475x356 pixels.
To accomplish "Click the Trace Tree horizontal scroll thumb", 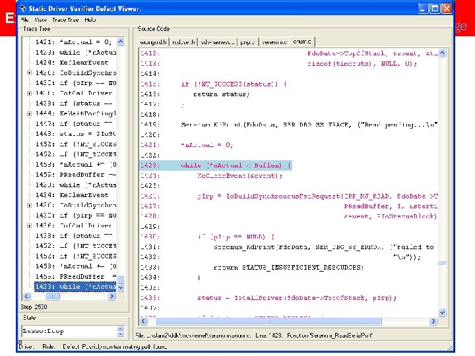I will click(52, 297).
